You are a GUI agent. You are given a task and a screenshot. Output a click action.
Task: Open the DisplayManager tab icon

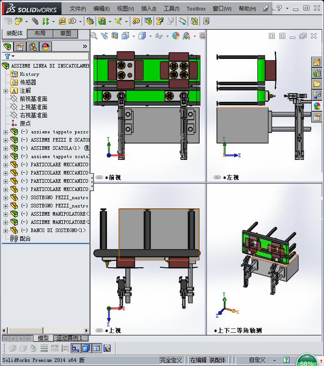point(46,47)
